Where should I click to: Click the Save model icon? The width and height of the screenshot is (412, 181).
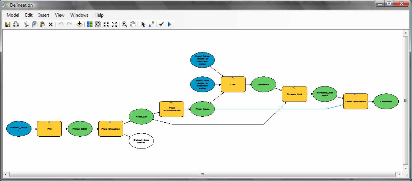coord(7,24)
